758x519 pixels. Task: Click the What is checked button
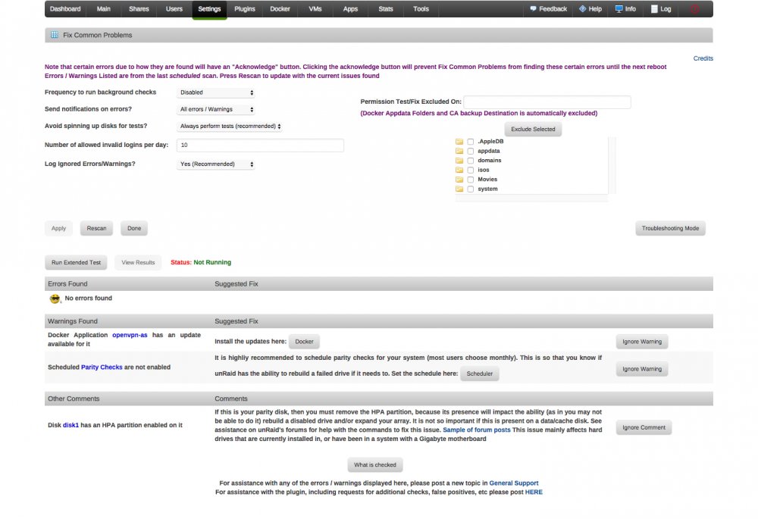pos(374,465)
